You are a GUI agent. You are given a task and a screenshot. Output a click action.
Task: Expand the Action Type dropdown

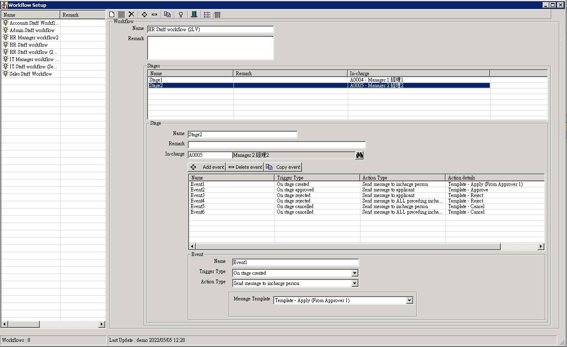click(x=354, y=283)
